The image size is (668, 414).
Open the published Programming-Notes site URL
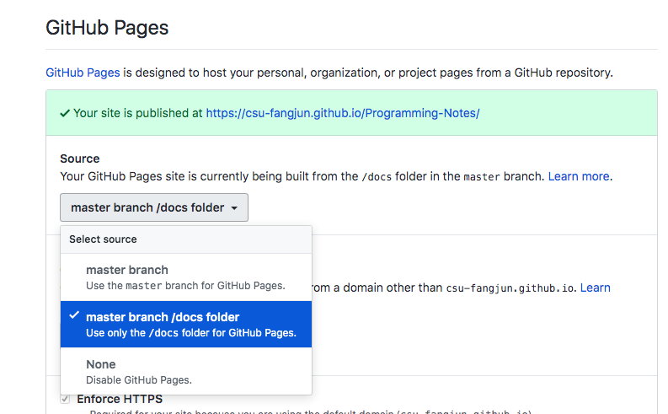point(343,113)
